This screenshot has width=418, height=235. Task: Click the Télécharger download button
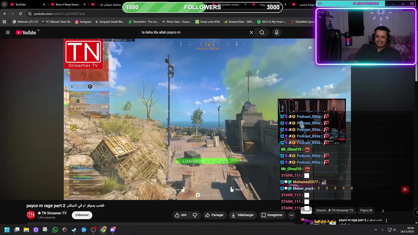coord(242,215)
